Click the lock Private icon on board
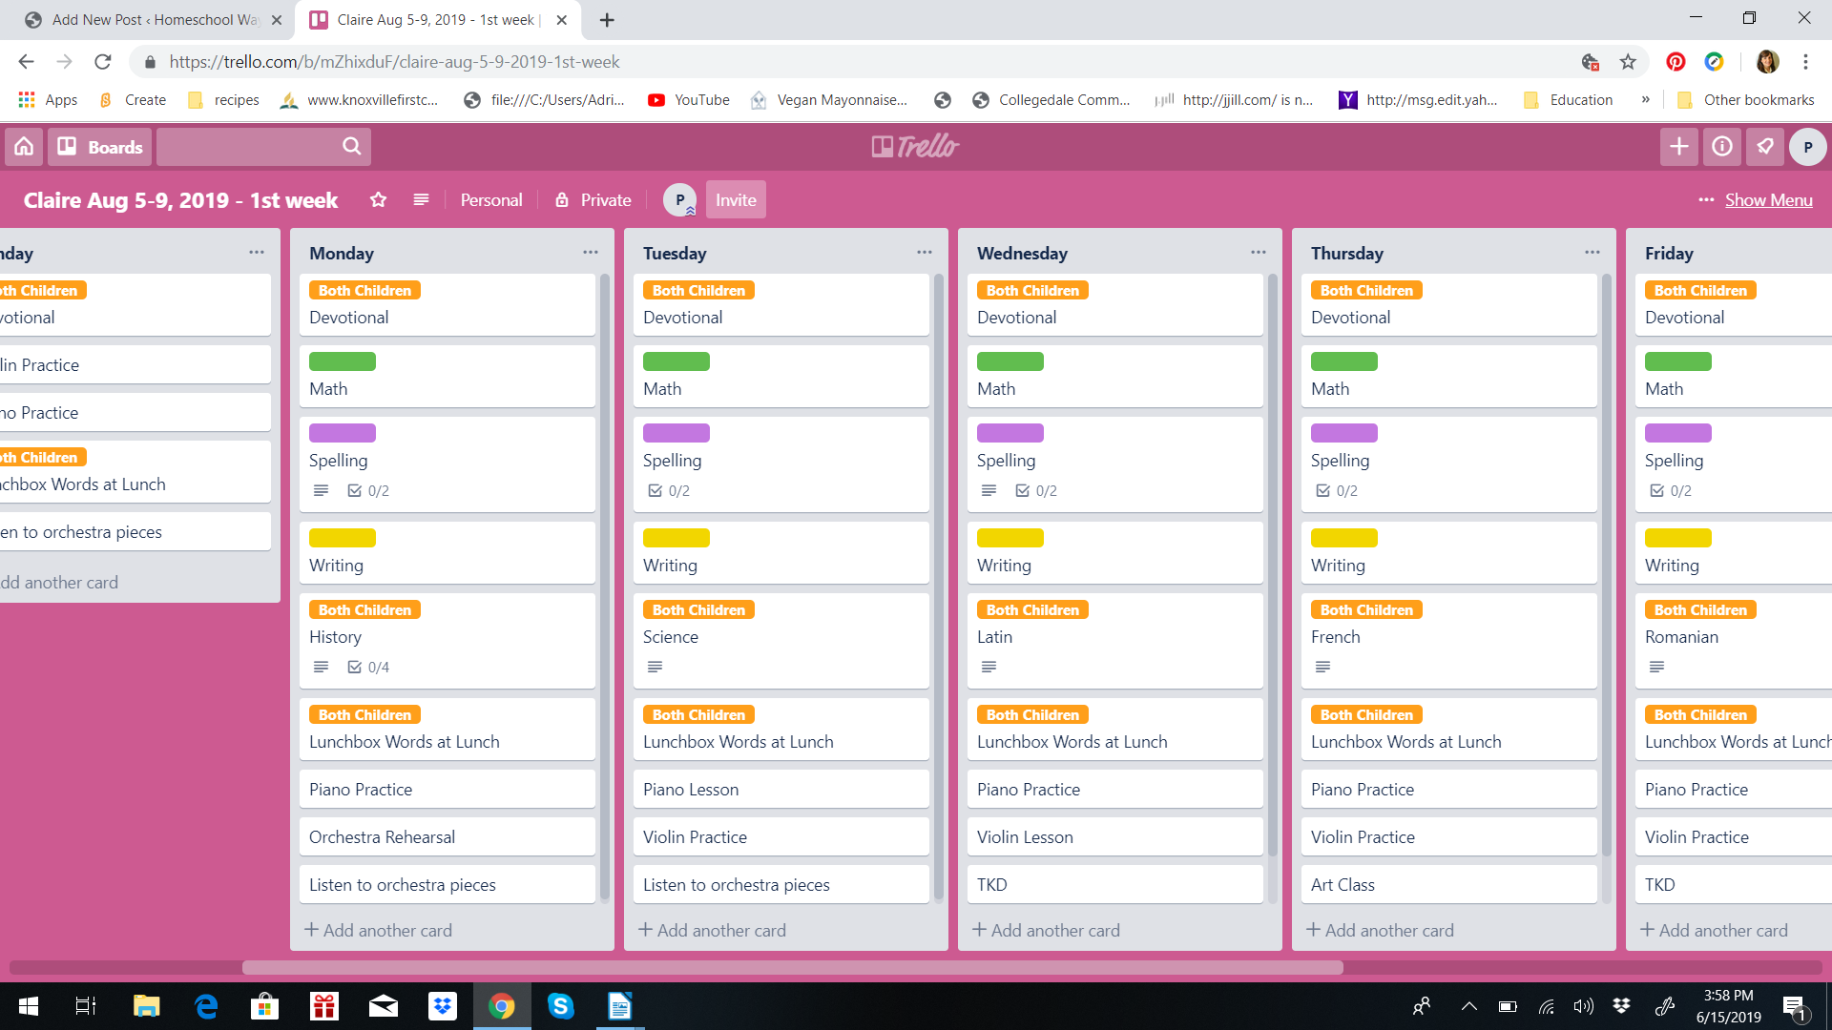 (561, 200)
